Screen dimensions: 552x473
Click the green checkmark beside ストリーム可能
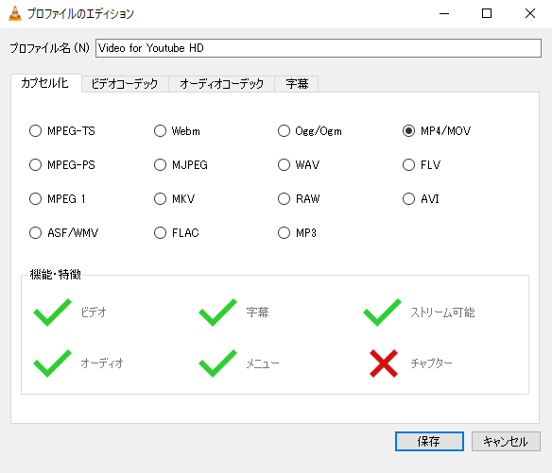[x=382, y=313]
